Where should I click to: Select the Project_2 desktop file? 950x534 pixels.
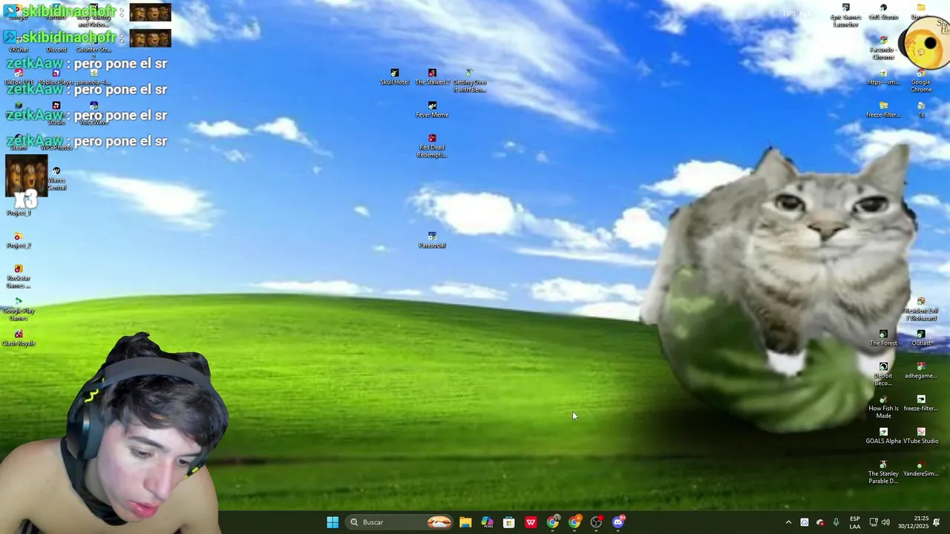click(x=19, y=240)
